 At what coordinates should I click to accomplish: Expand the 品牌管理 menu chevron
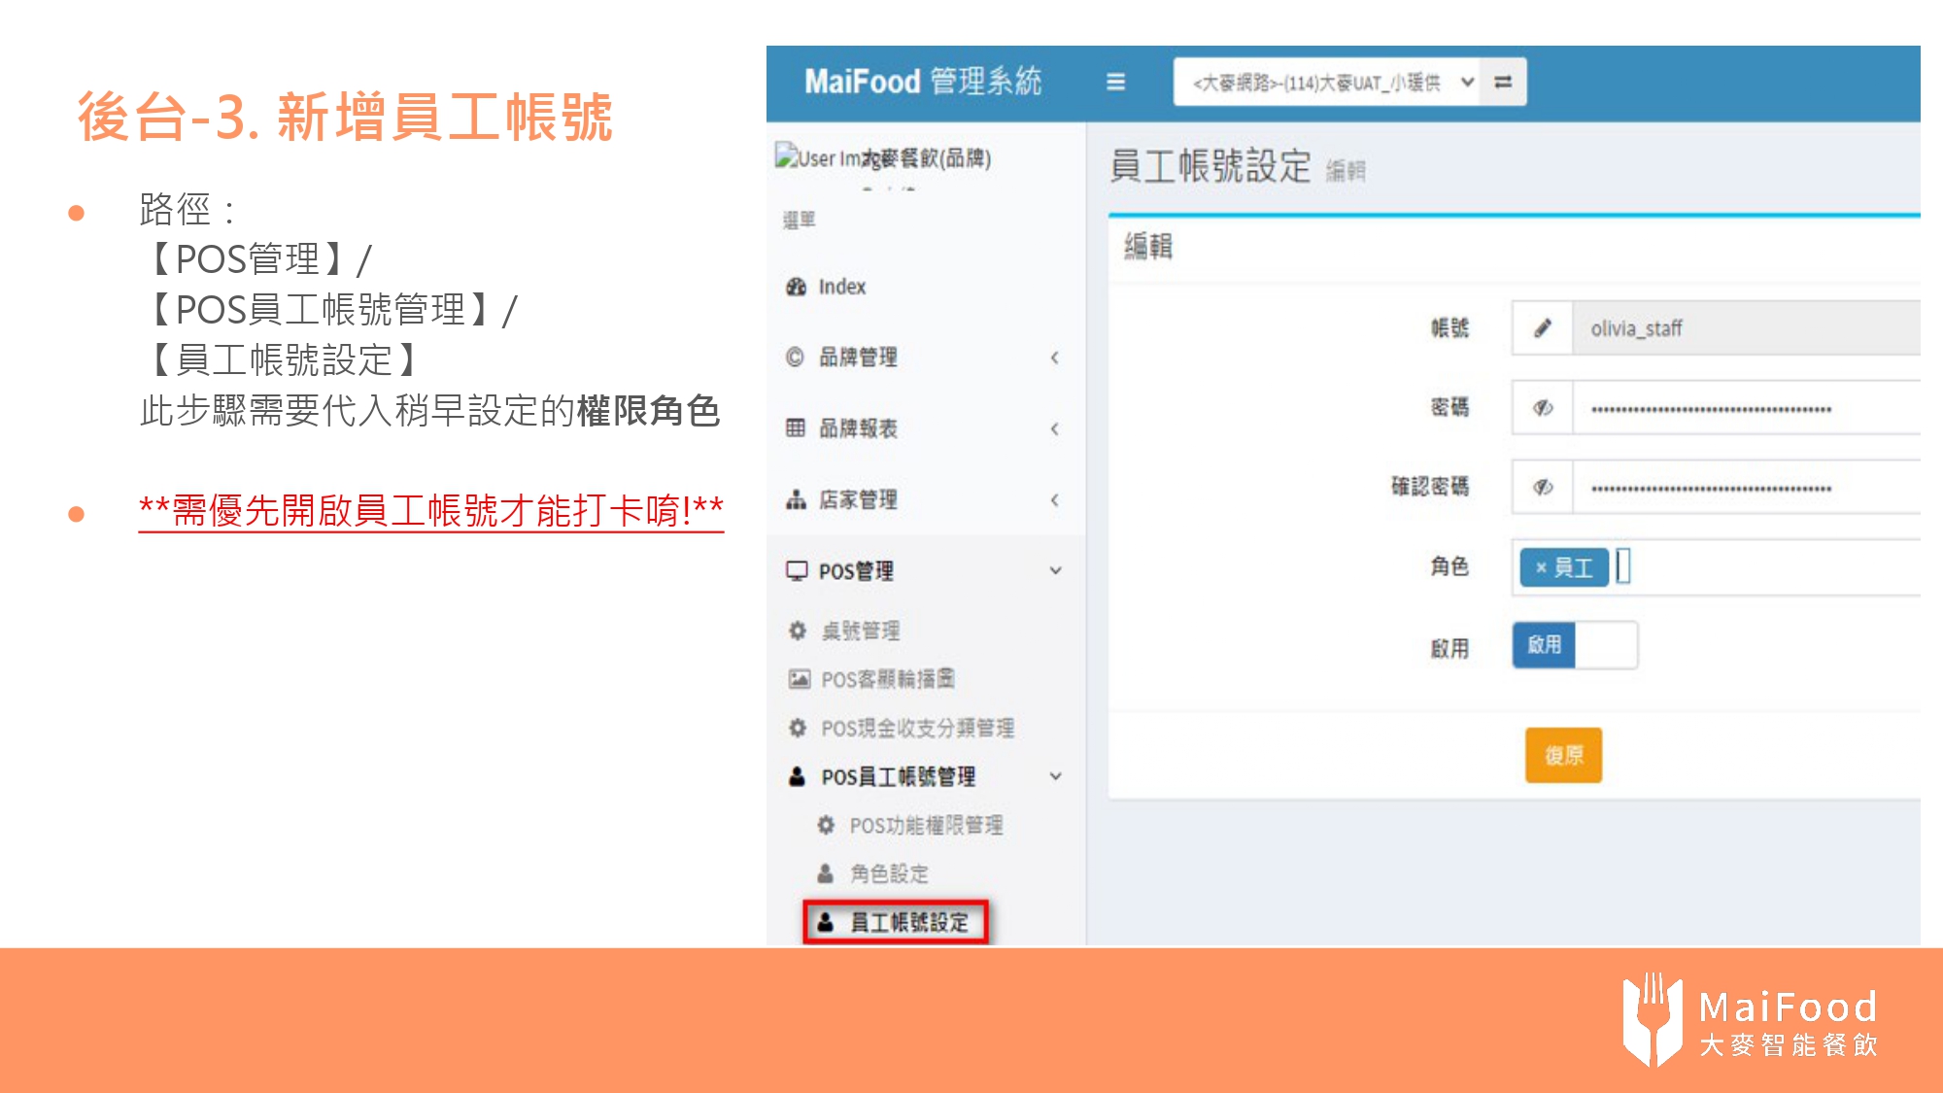pos(1055,358)
